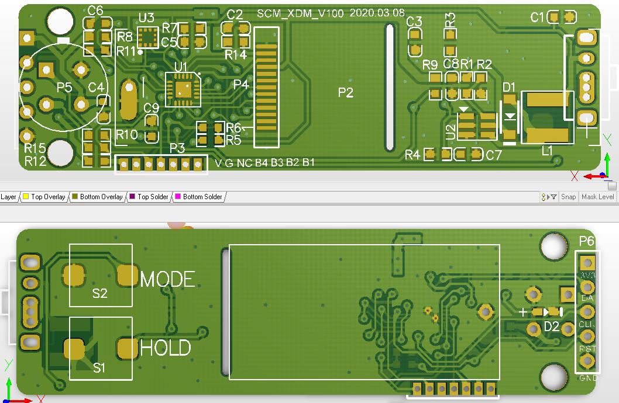
Task: Select the oval crystal pad beside U1
Action: click(128, 99)
